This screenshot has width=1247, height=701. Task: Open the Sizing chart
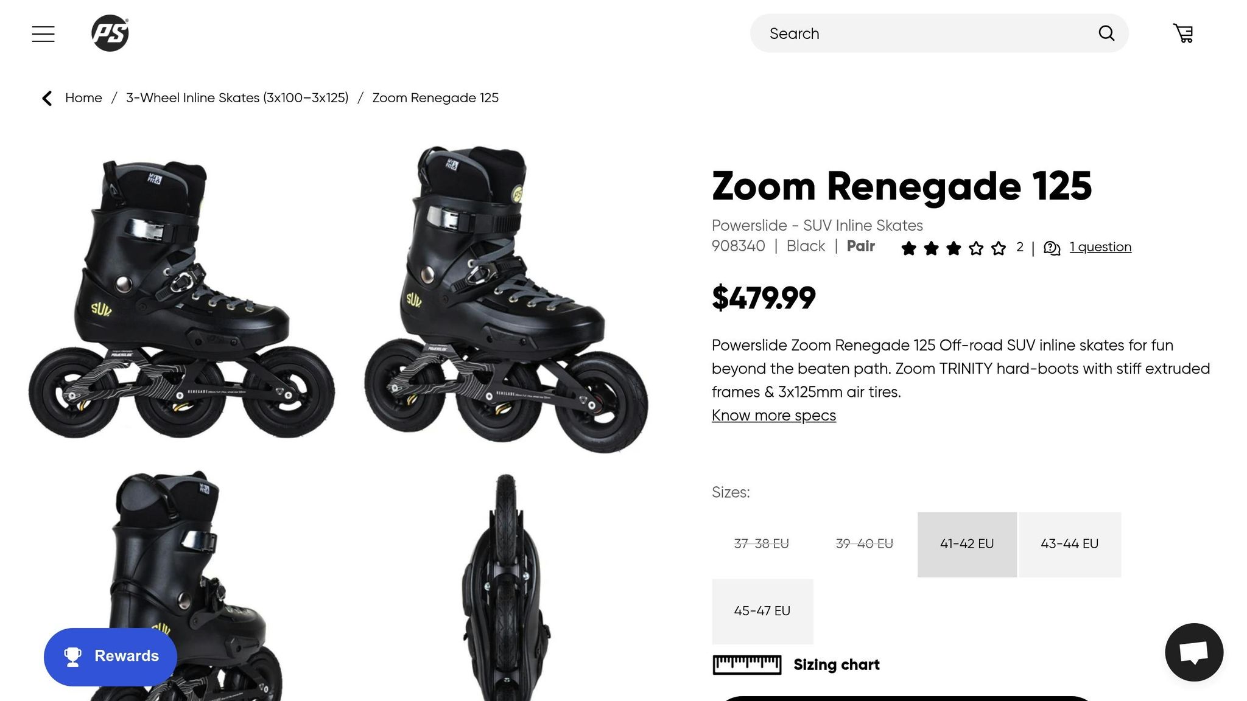(x=835, y=664)
